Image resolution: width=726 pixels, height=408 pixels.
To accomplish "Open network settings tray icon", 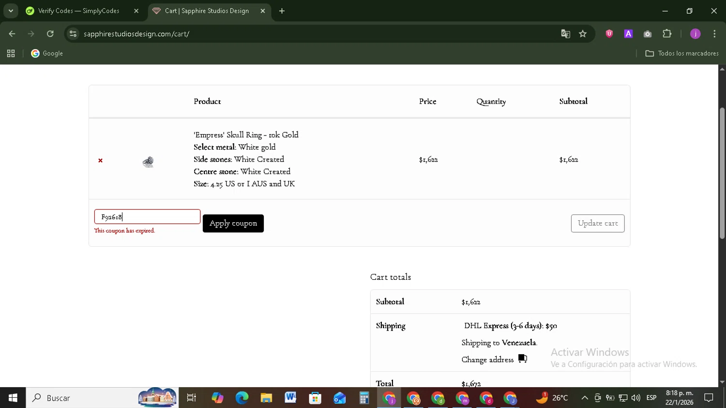I will point(623,398).
